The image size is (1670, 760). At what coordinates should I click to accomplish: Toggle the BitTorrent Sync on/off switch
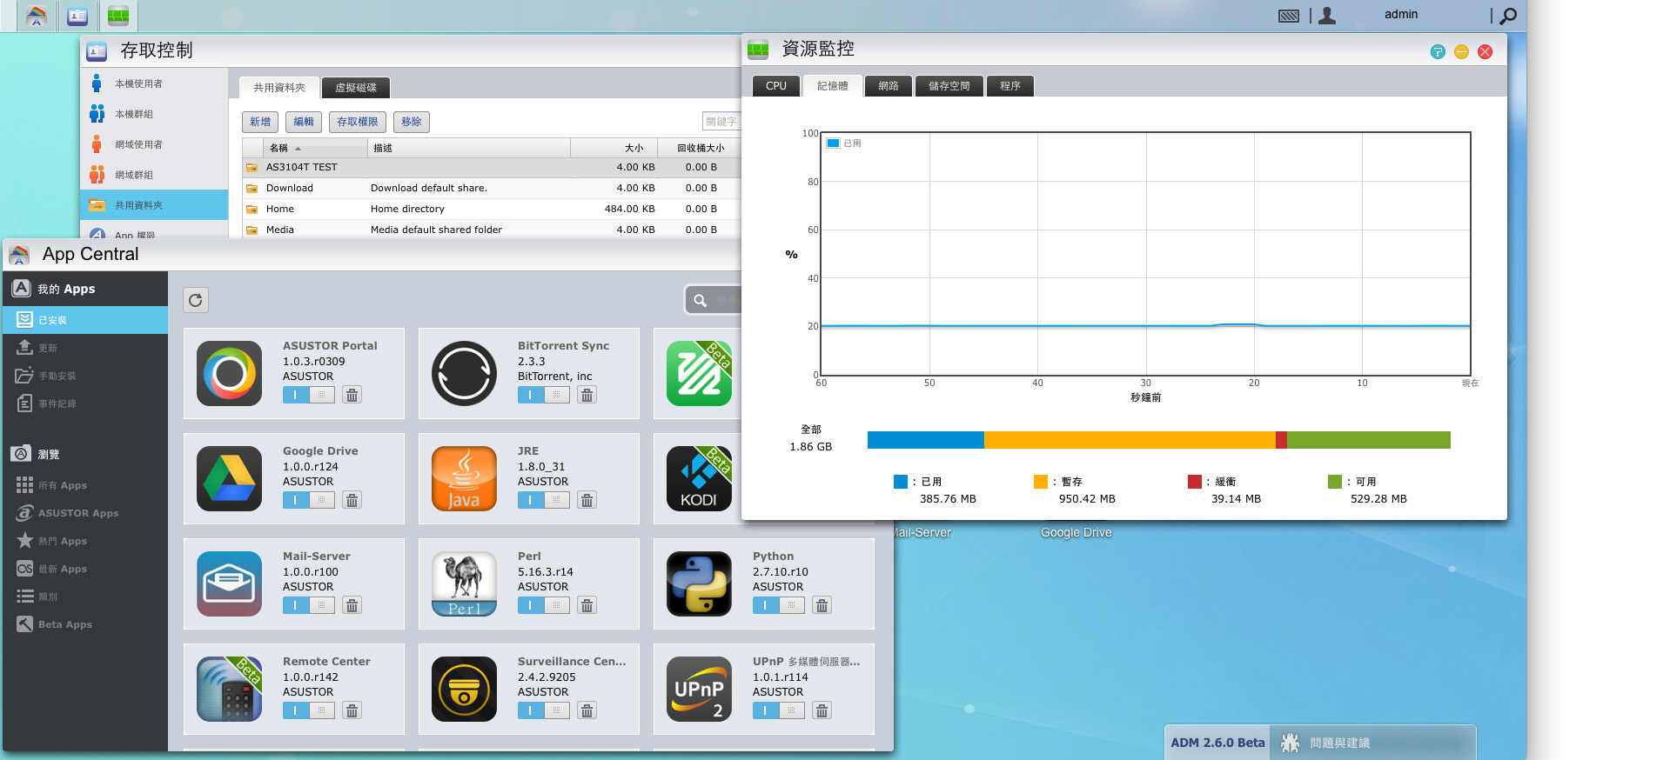(x=544, y=395)
